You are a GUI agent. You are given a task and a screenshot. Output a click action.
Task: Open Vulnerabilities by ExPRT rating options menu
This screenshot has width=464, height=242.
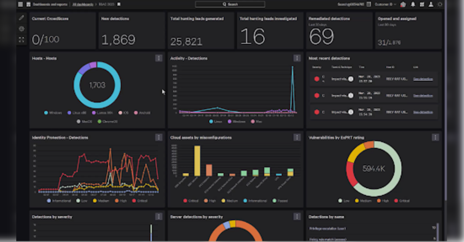coord(435,137)
